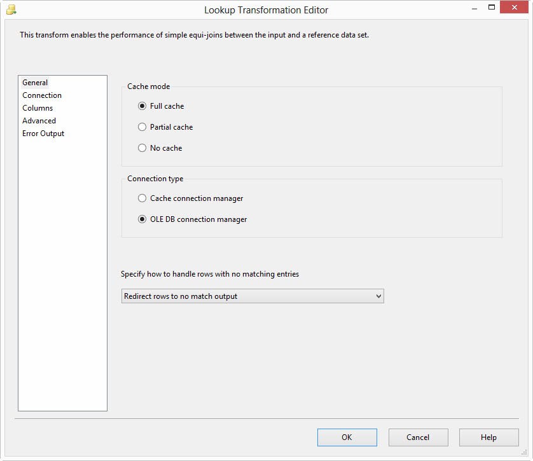Click the Lookup editor title bar icon

coord(11,10)
